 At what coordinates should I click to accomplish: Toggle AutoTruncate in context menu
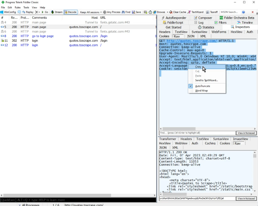point(207,86)
